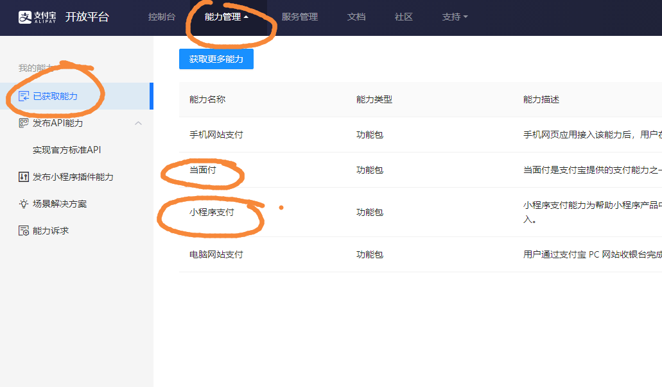Click the 发布API能力 sidebar icon
This screenshot has width=662, height=387.
point(24,123)
